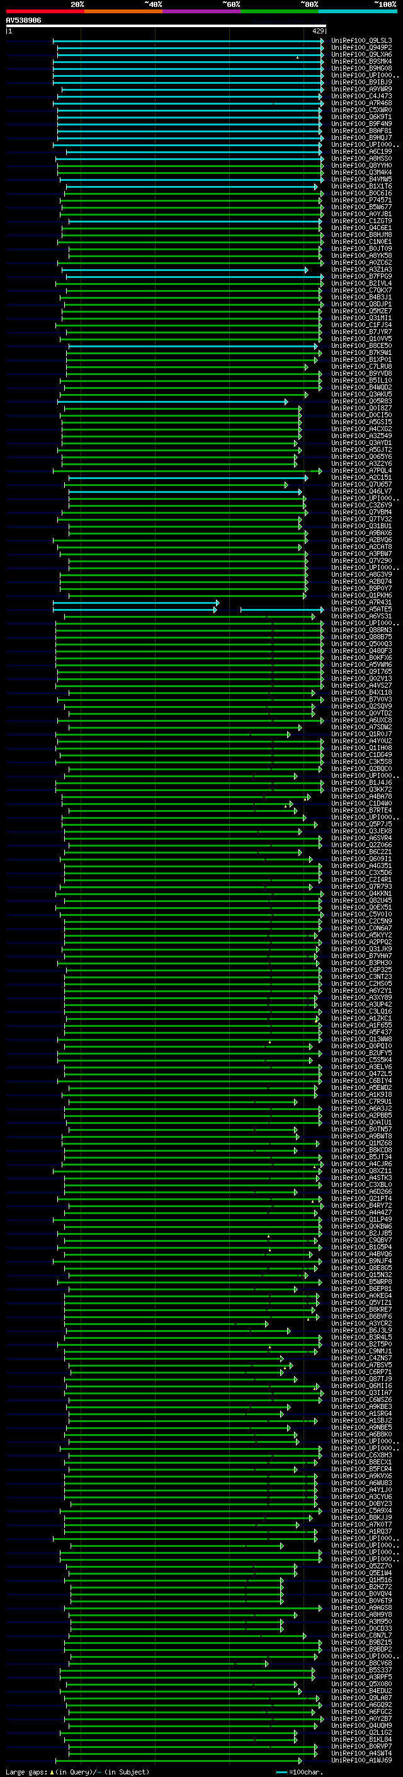Select label UniRef100_P74571

(x=361, y=200)
